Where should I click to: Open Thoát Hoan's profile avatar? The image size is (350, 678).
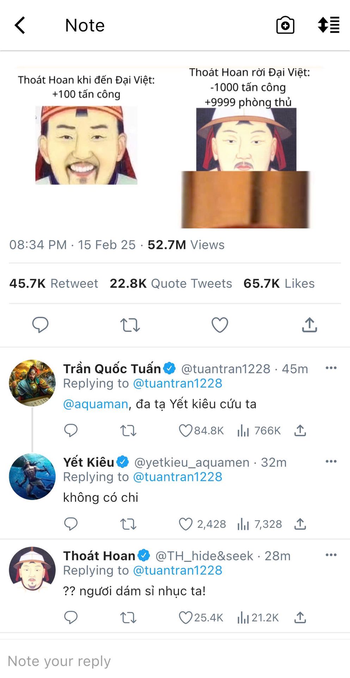[32, 570]
